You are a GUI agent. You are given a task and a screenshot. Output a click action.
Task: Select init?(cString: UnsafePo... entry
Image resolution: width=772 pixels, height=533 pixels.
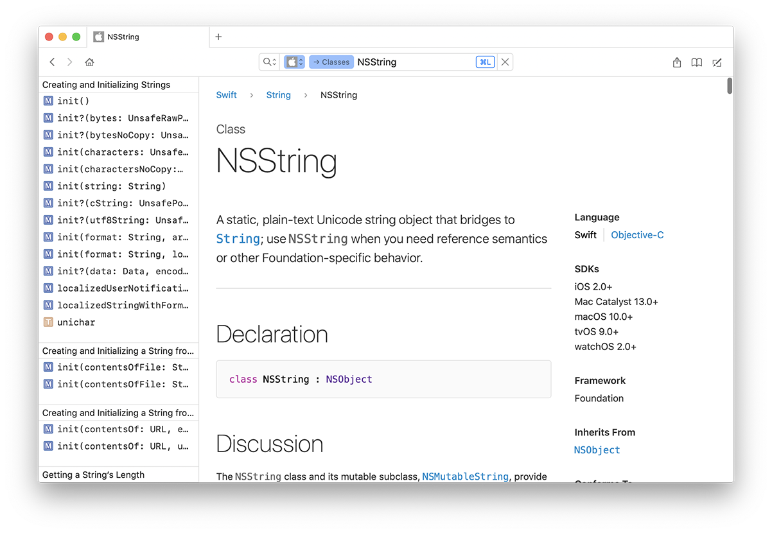(x=119, y=203)
